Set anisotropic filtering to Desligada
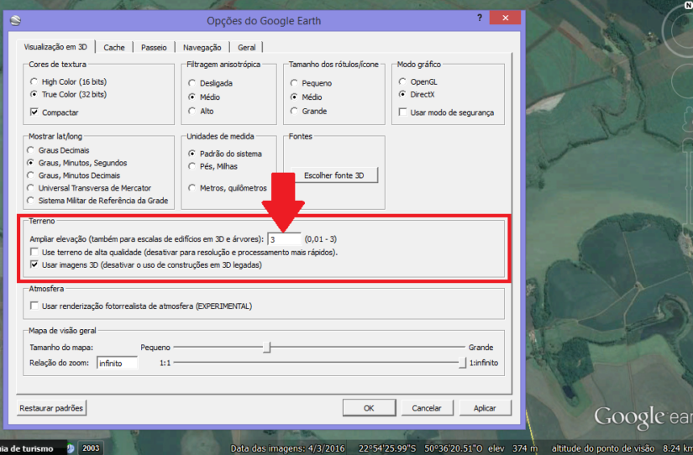 click(210, 83)
